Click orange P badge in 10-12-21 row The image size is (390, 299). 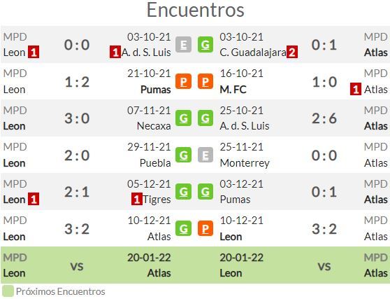(205, 228)
